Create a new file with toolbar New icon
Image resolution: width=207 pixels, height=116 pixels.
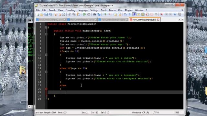tap(38, 14)
